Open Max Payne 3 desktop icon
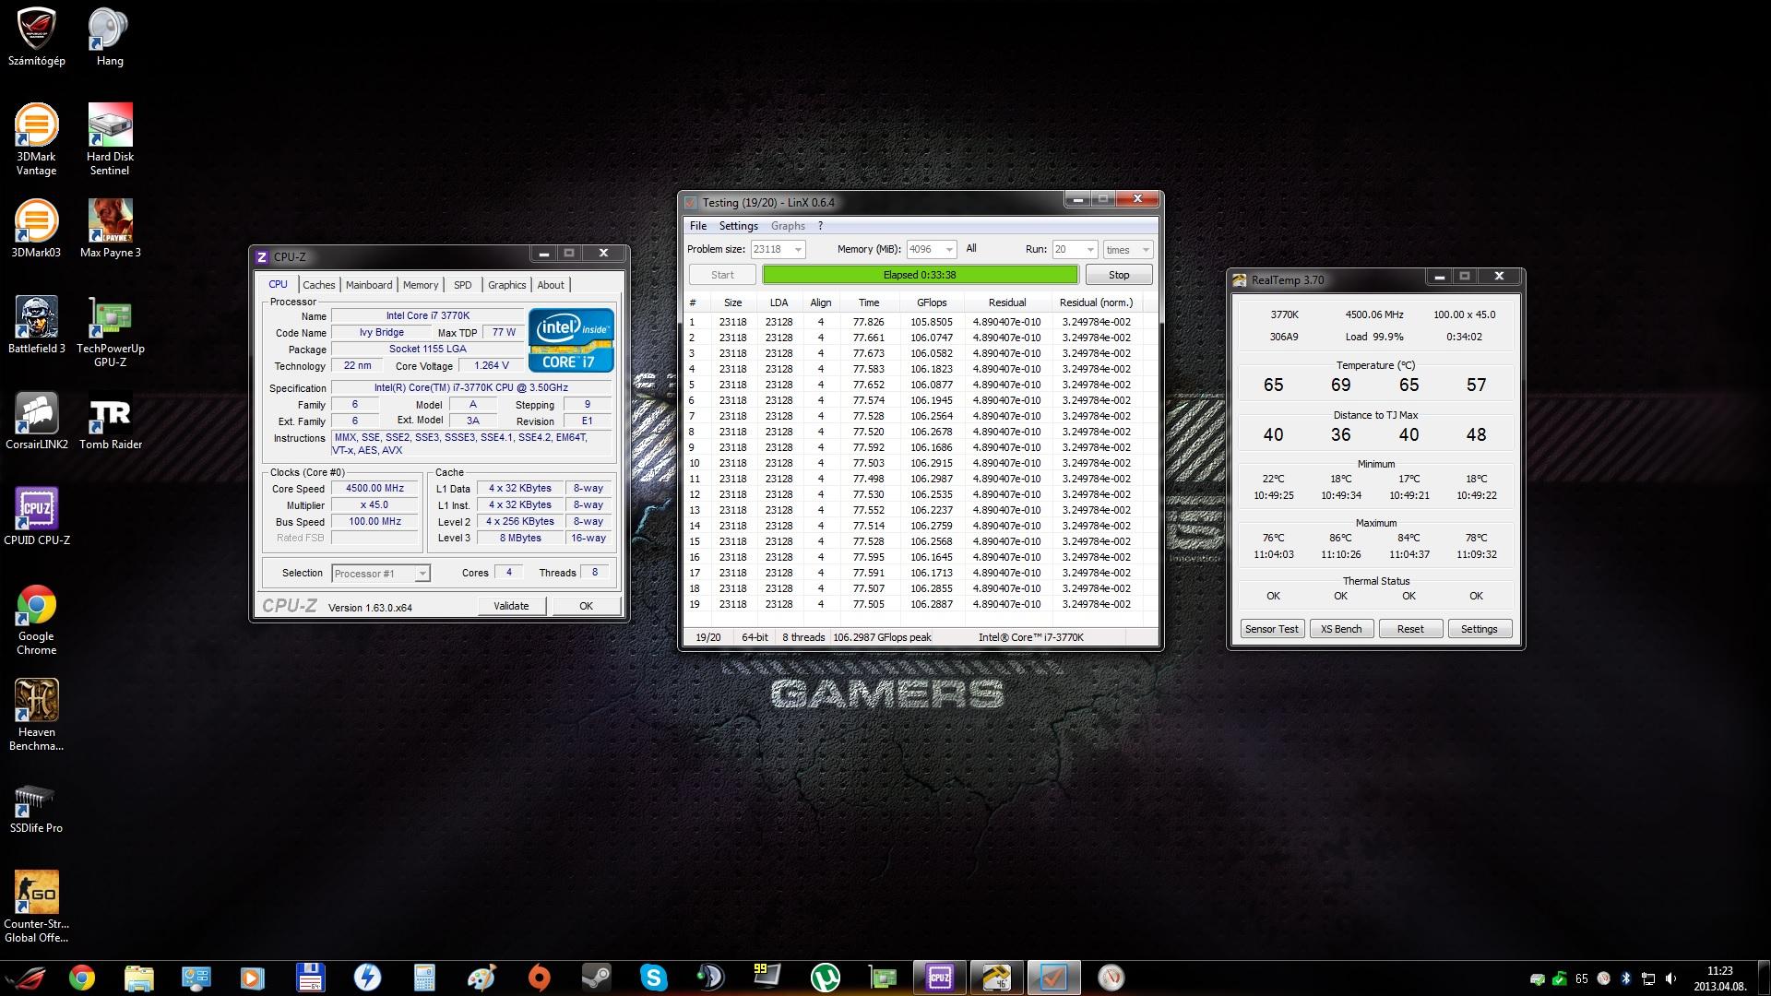The height and width of the screenshot is (996, 1771). click(110, 229)
